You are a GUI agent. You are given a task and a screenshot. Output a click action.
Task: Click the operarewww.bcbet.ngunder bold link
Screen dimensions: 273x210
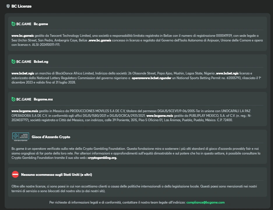tap(152, 78)
